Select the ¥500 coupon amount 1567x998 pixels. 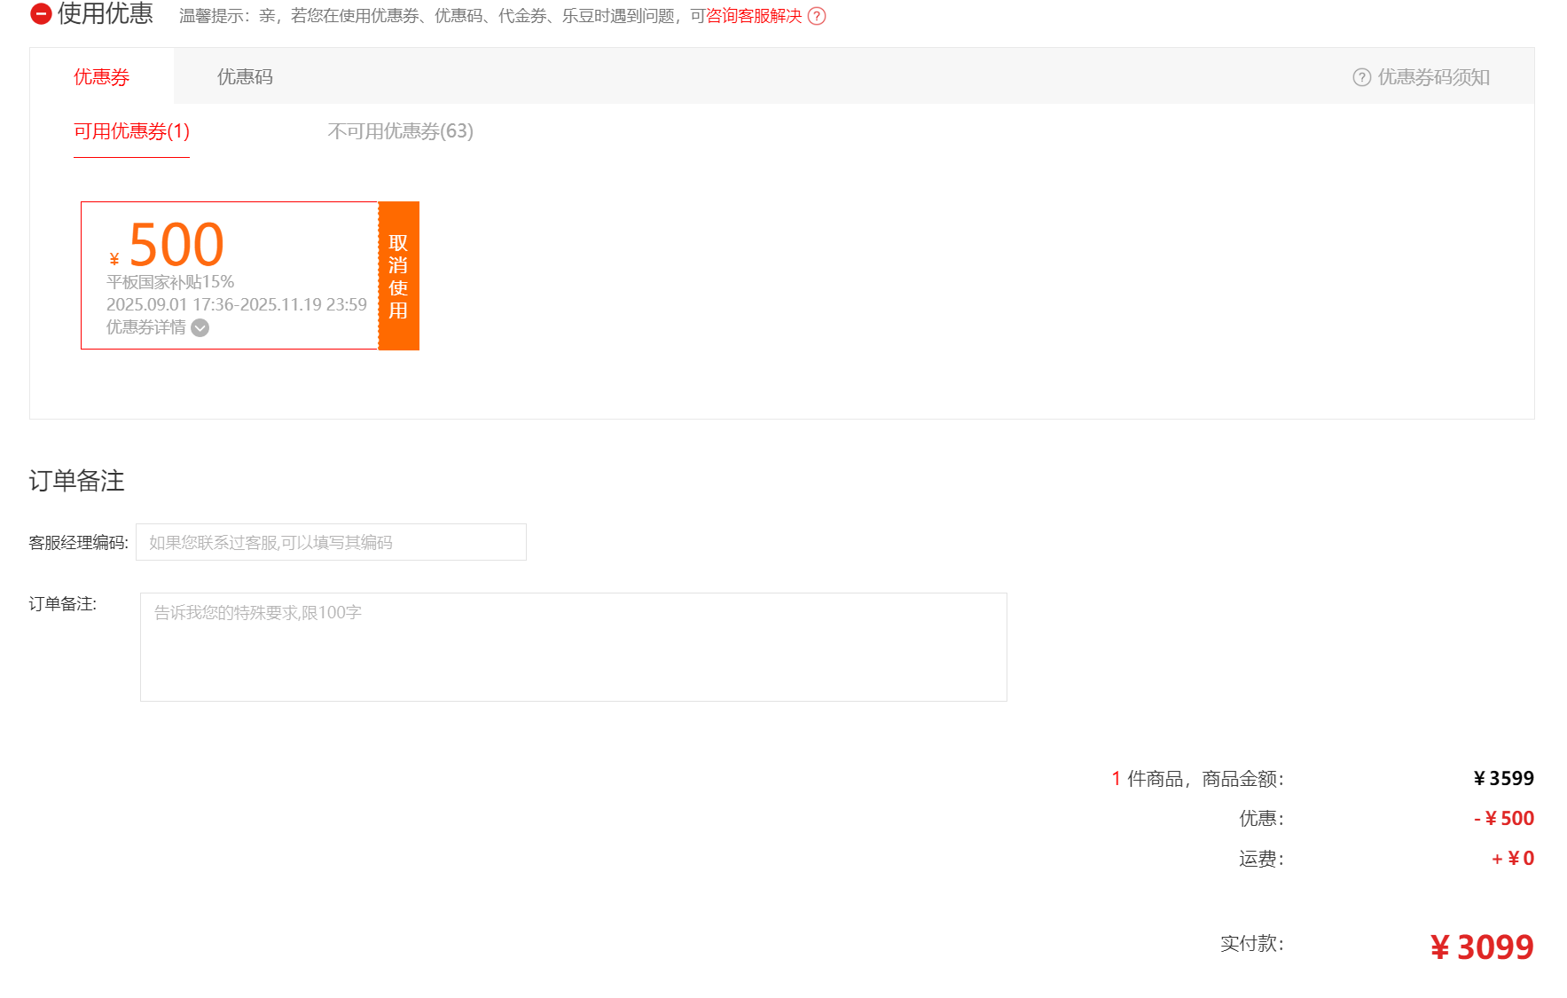[176, 245]
